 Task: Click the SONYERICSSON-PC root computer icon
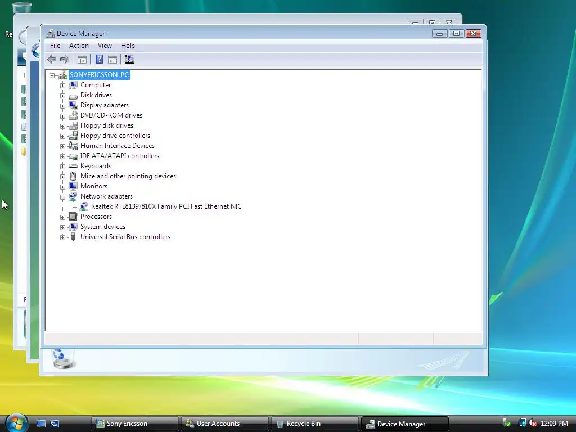(62, 75)
